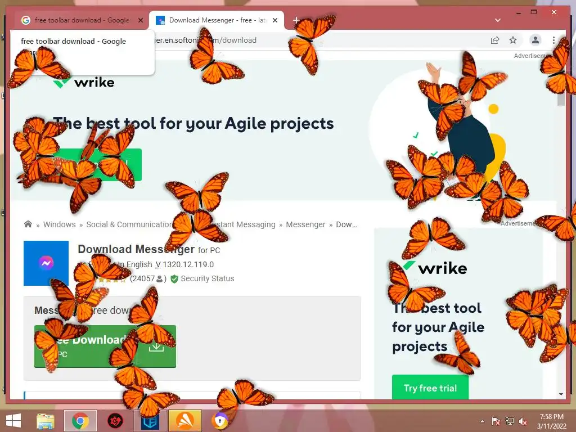Viewport: 576px width, 432px height.
Task: Open the red circular taskbar app
Action: tap(115, 421)
